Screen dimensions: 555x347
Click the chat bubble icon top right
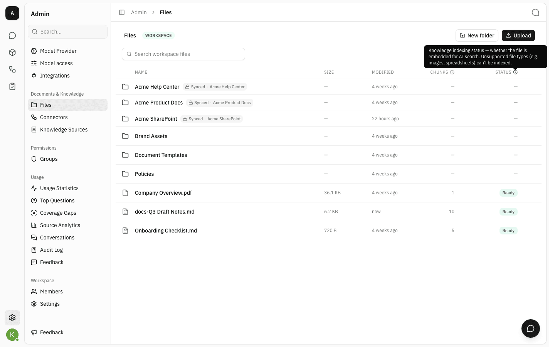pos(535,12)
